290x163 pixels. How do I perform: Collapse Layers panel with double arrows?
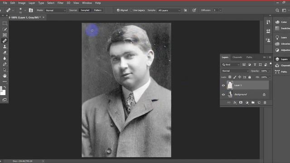(264, 58)
